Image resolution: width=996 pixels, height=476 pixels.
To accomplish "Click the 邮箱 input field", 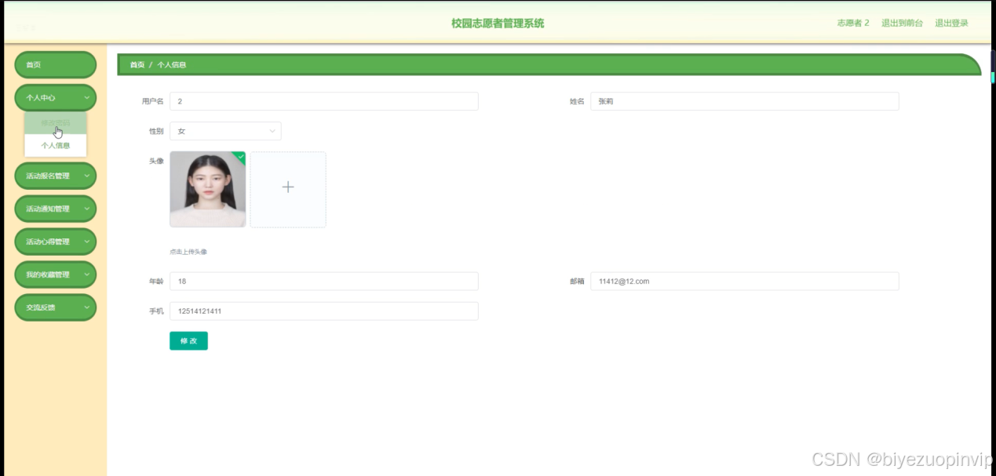I will click(x=744, y=282).
